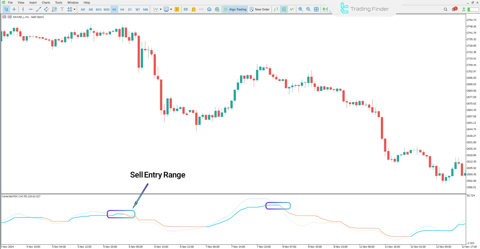Select the Trendline drawing tool

coord(39,9)
